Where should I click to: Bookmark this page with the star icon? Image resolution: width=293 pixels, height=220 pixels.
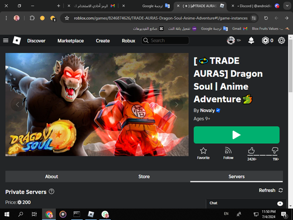pyautogui.click(x=67, y=18)
